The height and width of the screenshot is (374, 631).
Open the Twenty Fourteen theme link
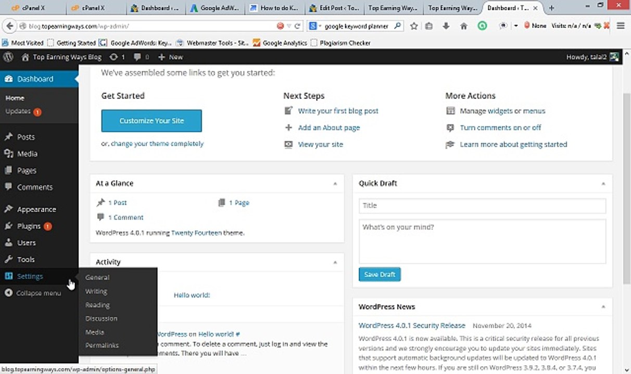pos(196,233)
